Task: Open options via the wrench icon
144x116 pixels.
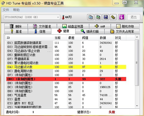Action: pos(113,17)
